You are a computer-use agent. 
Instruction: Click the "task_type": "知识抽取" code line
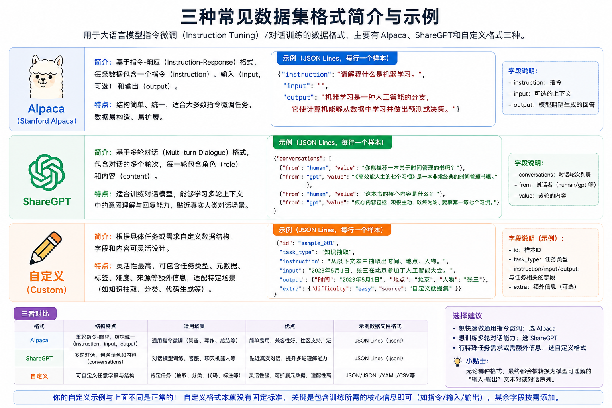[x=317, y=252]
